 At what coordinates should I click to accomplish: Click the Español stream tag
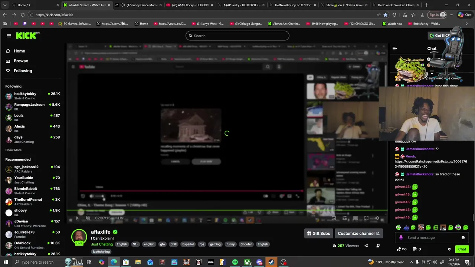(x=188, y=244)
